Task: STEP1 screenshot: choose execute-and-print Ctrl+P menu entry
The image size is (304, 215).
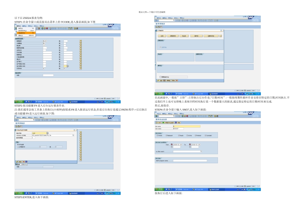Action: click(x=26, y=31)
